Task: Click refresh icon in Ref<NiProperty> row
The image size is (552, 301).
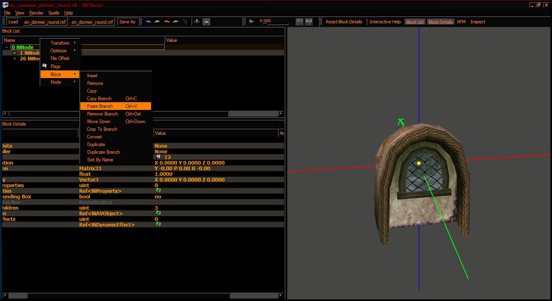Action: (158, 190)
